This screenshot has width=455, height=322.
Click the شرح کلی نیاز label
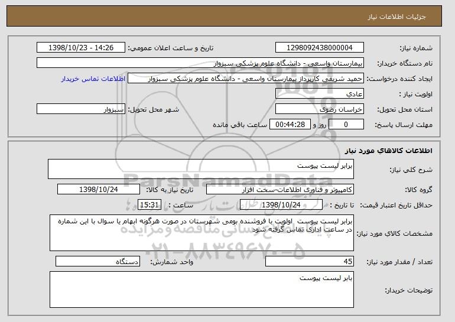point(411,170)
